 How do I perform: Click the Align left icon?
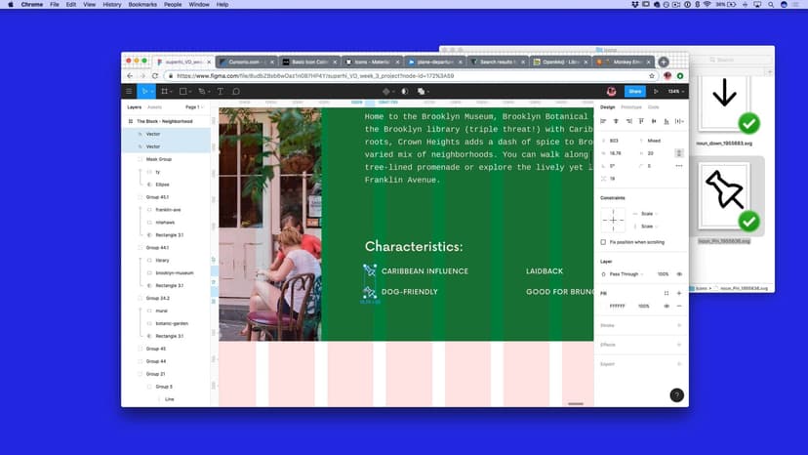coord(603,121)
